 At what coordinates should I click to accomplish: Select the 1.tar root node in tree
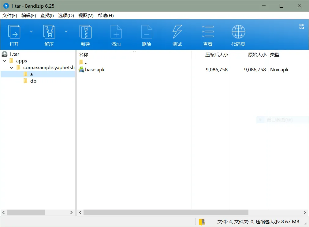point(14,54)
